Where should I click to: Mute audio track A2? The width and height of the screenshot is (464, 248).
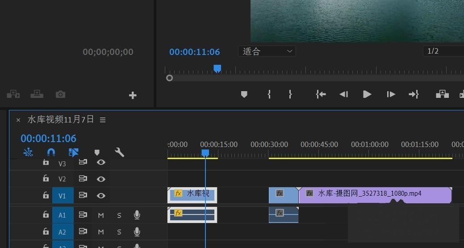pos(101,232)
